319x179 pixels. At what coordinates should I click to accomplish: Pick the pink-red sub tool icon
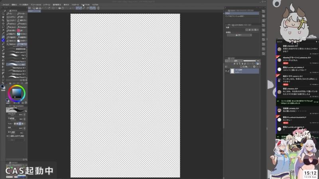point(18,30)
